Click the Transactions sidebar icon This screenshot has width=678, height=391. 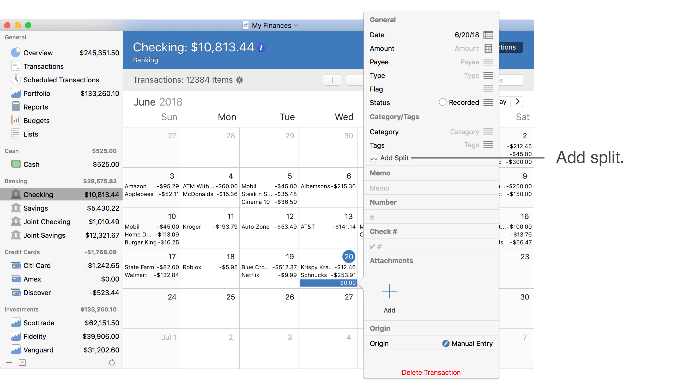pyautogui.click(x=16, y=66)
